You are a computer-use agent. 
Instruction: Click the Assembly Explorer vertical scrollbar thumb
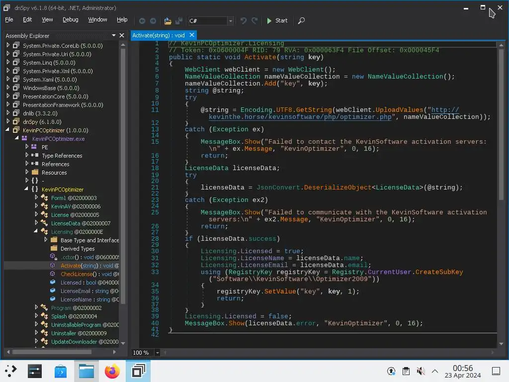pos(123,176)
